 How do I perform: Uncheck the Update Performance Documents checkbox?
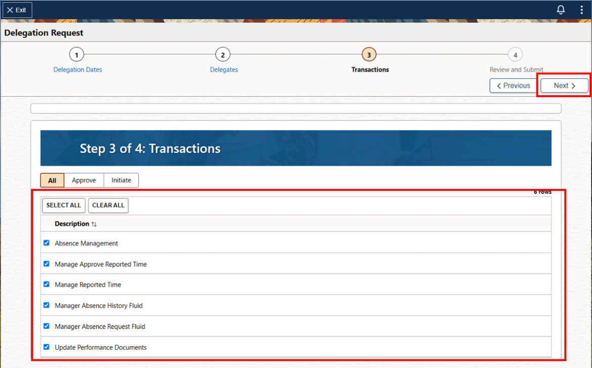coord(46,347)
